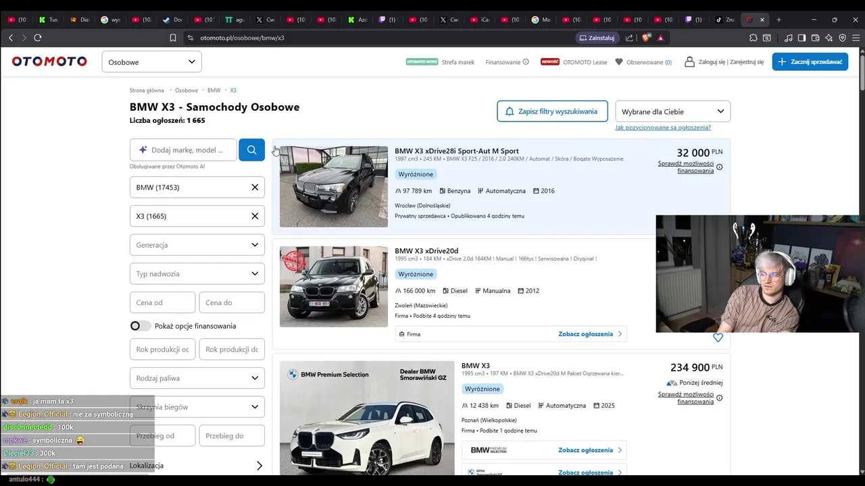Open the Cena od price field
Screen dimensions: 865x486
(162, 302)
